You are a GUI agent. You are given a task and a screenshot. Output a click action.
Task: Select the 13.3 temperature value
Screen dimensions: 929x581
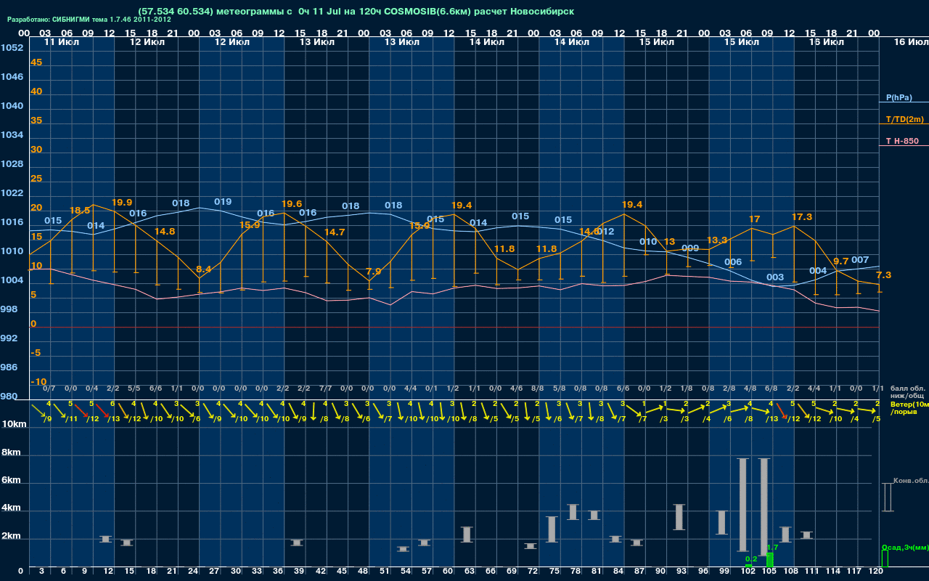tap(717, 240)
